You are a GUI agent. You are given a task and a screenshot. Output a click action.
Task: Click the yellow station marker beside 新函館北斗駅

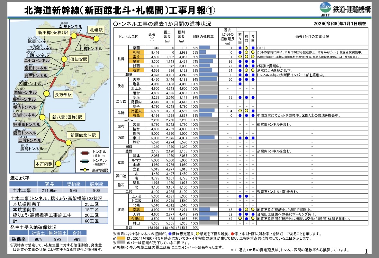pyautogui.click(x=68, y=143)
